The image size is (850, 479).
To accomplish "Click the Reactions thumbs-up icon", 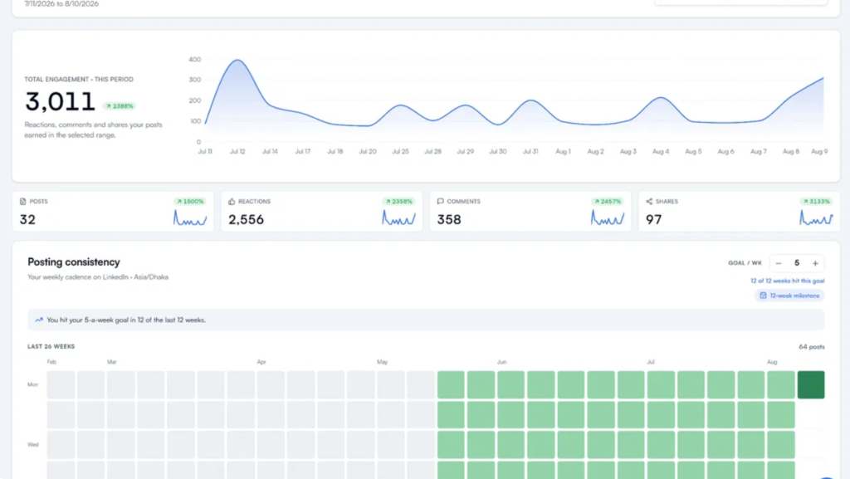I will [x=232, y=201].
